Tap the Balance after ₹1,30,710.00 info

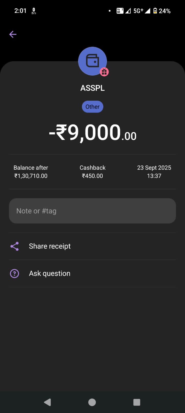pos(31,172)
